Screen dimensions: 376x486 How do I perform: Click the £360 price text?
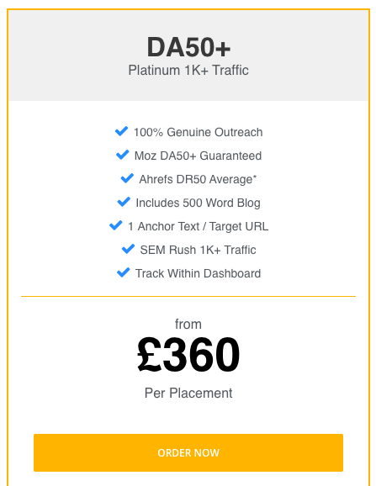pyautogui.click(x=188, y=355)
